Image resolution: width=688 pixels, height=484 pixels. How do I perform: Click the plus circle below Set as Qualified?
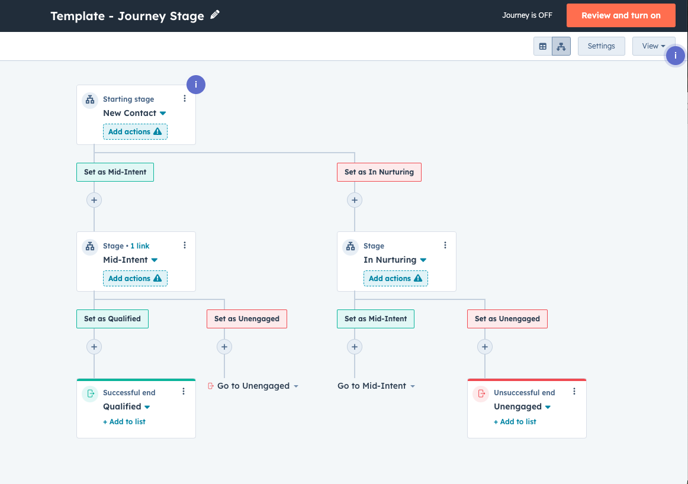[x=94, y=347]
